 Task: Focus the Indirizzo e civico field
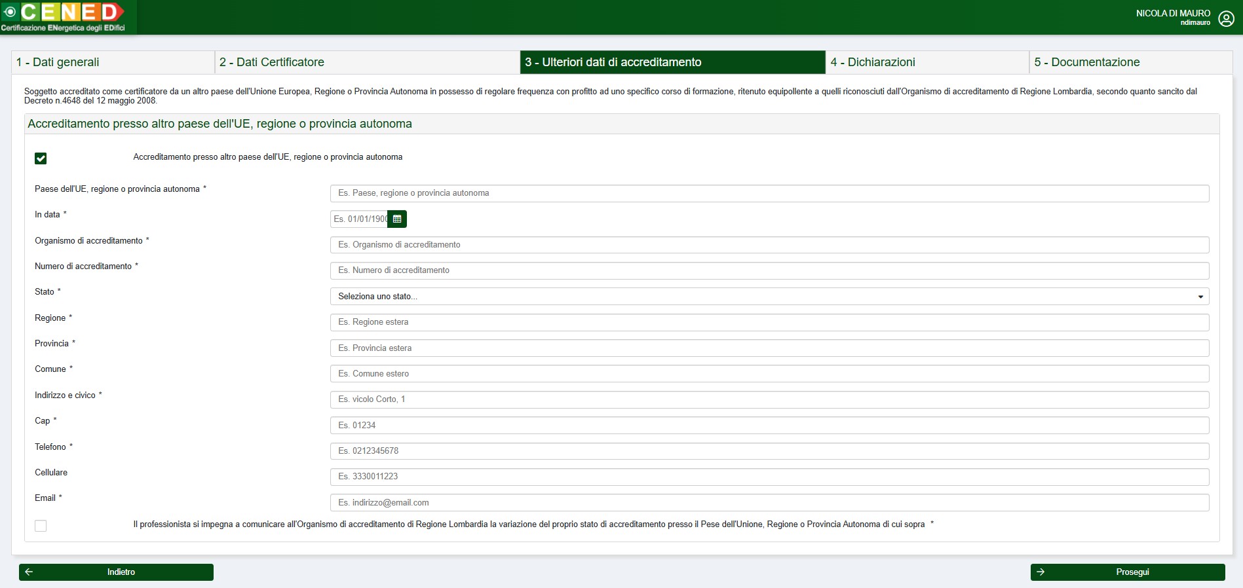(769, 399)
